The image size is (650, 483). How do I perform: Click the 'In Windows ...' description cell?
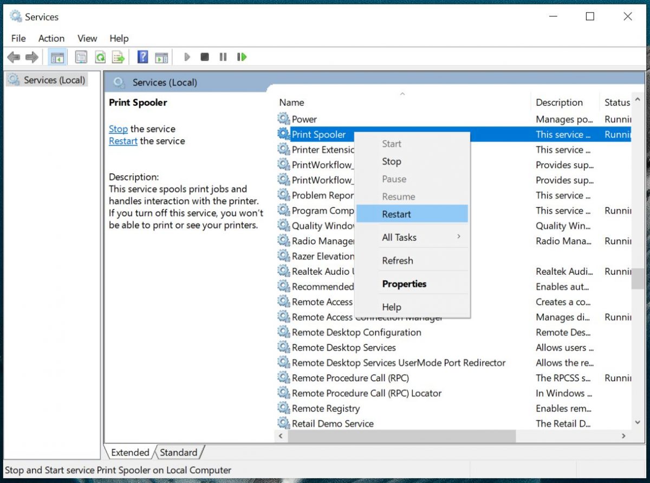(x=564, y=393)
